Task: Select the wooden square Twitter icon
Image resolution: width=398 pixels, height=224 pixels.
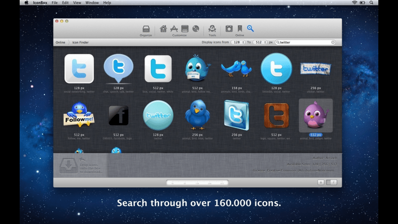Action: point(276,115)
